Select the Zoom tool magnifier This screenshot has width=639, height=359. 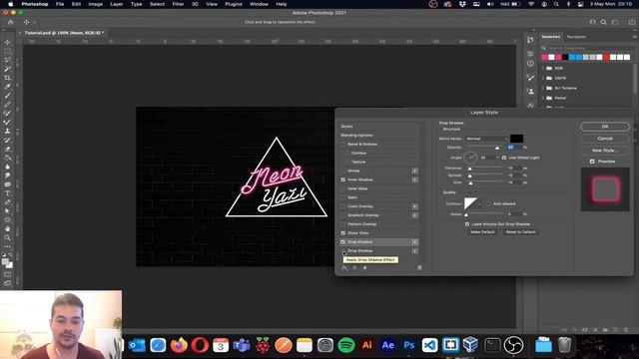[7, 237]
